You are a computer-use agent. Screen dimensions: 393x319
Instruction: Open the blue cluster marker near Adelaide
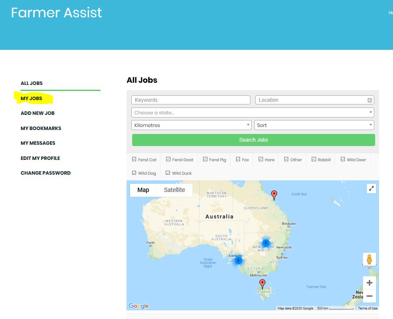(x=238, y=260)
